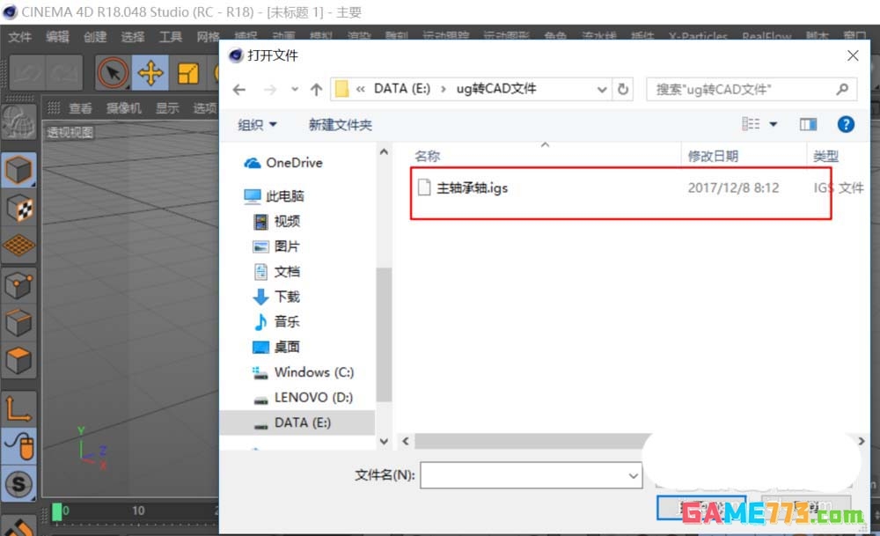The image size is (880, 536).
Task: Click the mouse-shaped icon in left toolbar
Action: pyautogui.click(x=19, y=446)
